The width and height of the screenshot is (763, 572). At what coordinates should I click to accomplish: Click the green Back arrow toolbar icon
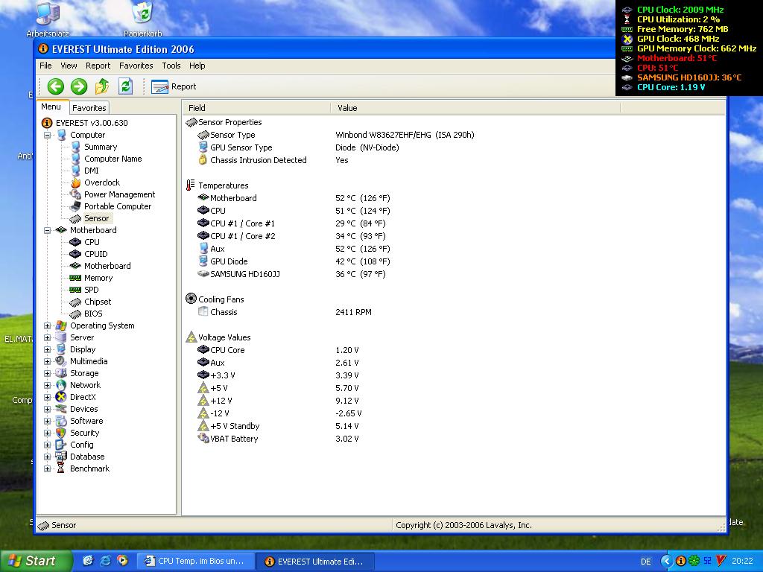pos(55,86)
